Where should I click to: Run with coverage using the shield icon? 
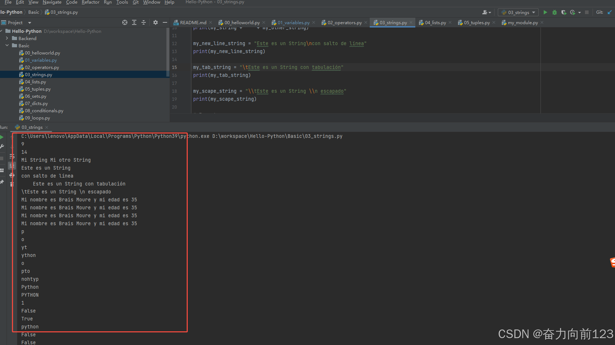564,12
